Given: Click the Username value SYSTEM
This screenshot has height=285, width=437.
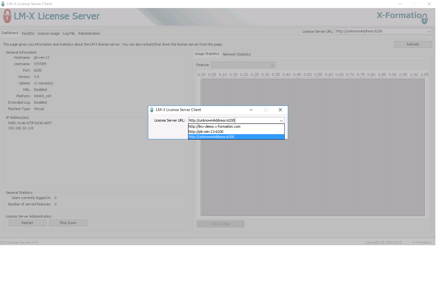Looking at the screenshot, I should pos(40,64).
